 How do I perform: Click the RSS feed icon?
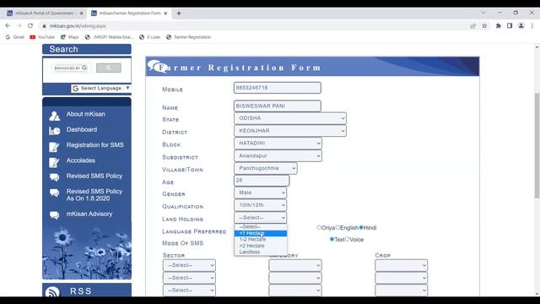[52, 292]
